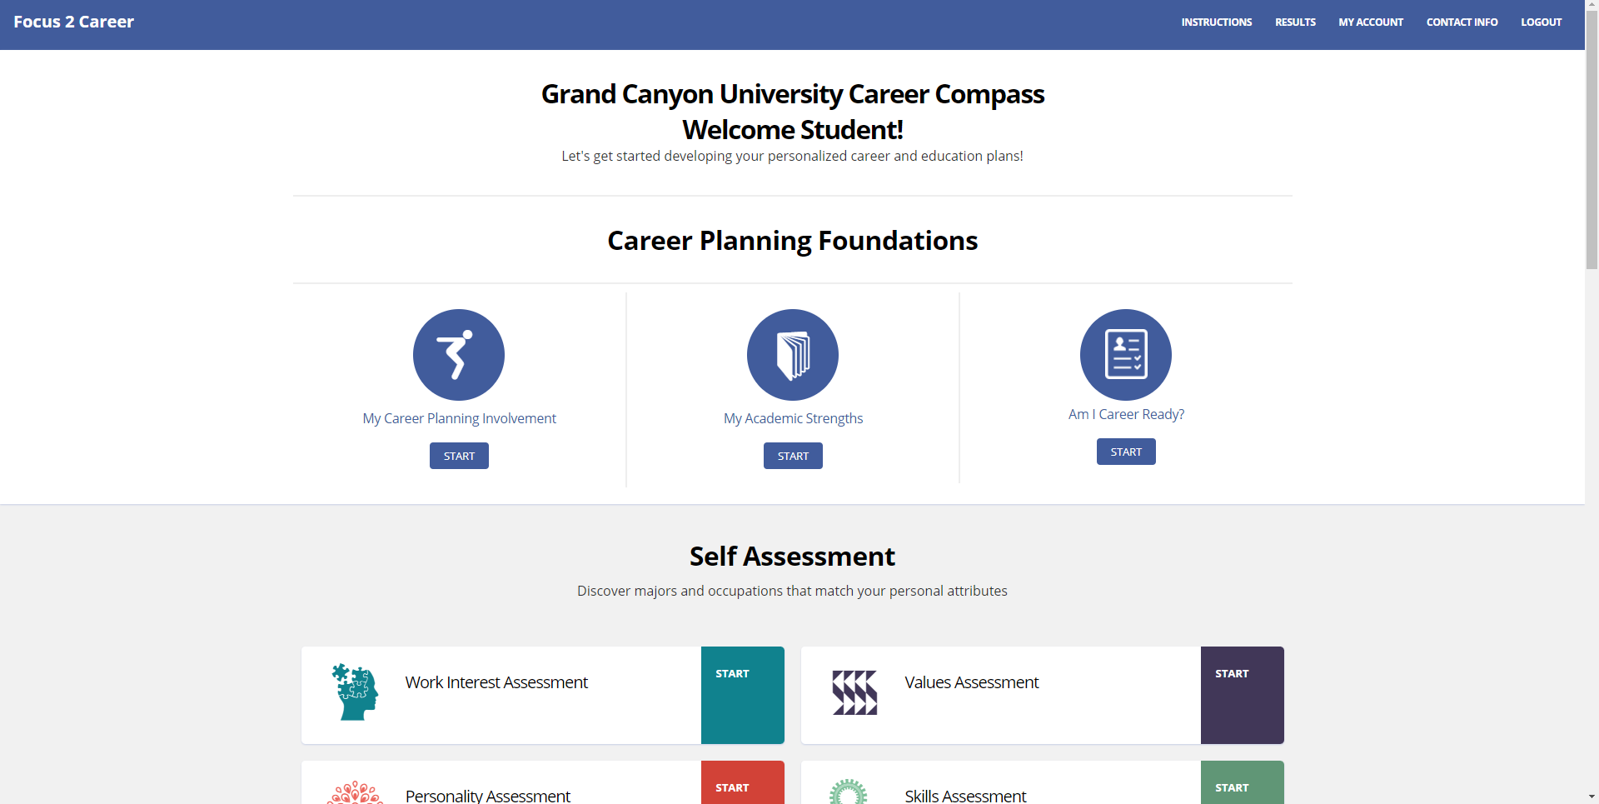
Task: Start the Work Interest Assessment
Action: click(x=743, y=695)
